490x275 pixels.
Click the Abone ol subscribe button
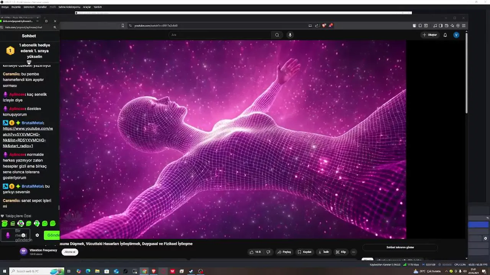click(70, 252)
